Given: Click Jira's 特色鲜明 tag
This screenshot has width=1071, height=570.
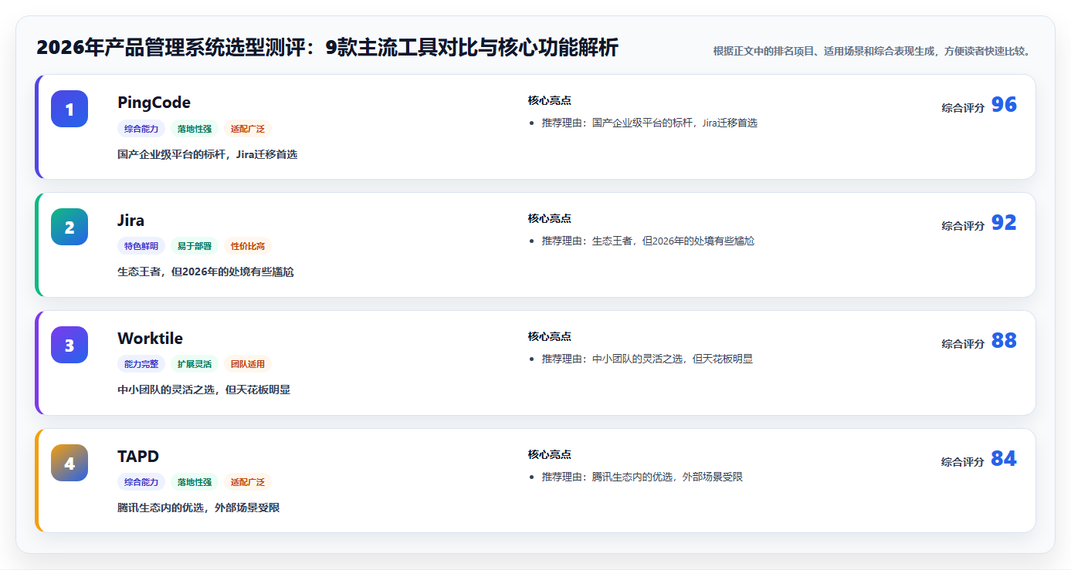Looking at the screenshot, I should click(x=141, y=246).
